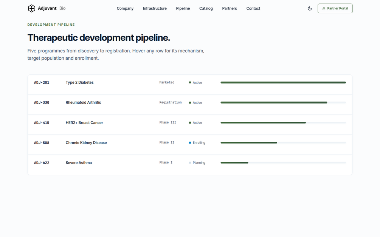Select the HER2+ Breast Cancer programme
The width and height of the screenshot is (380, 237).
[190, 125]
